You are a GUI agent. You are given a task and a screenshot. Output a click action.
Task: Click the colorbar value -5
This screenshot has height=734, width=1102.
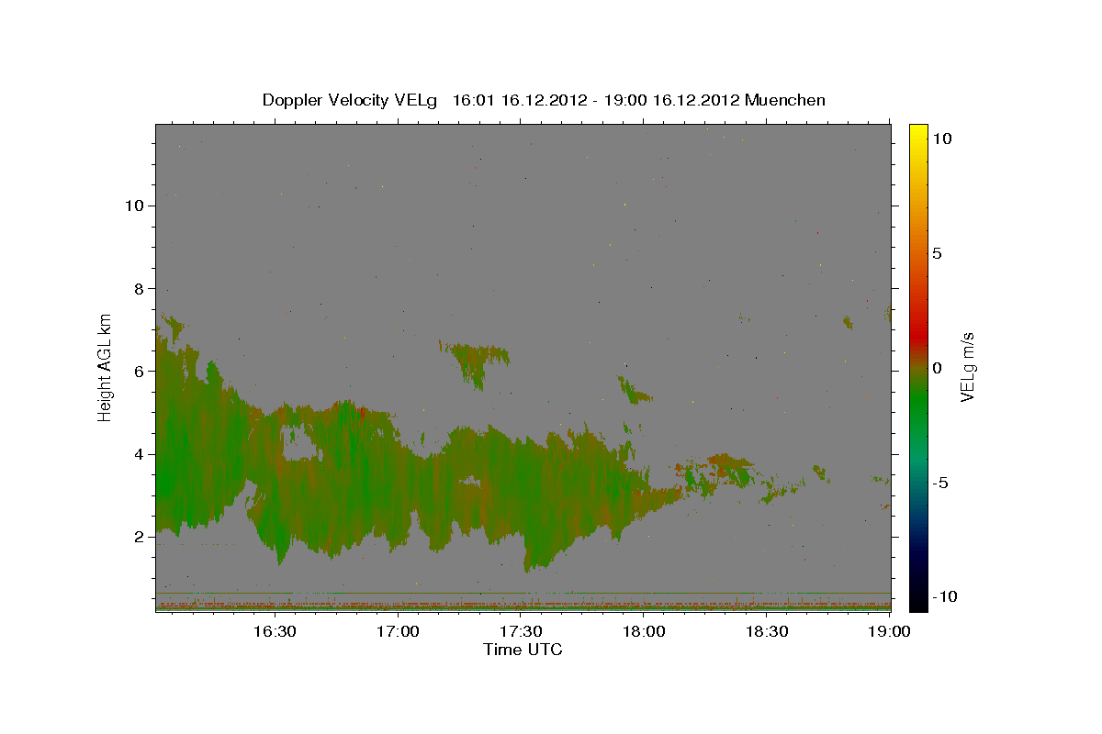pyautogui.click(x=941, y=483)
